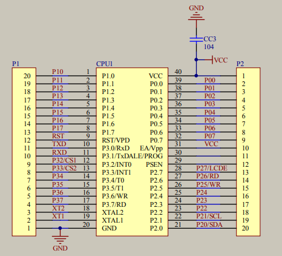Click the P27/LCDE net label
Image resolution: width=282 pixels, height=256 pixels.
(212, 168)
